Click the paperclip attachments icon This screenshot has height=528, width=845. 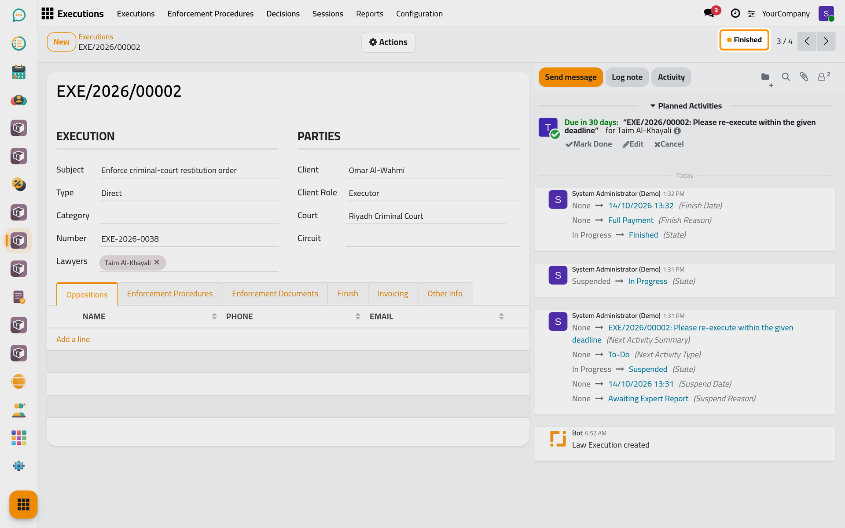(804, 77)
